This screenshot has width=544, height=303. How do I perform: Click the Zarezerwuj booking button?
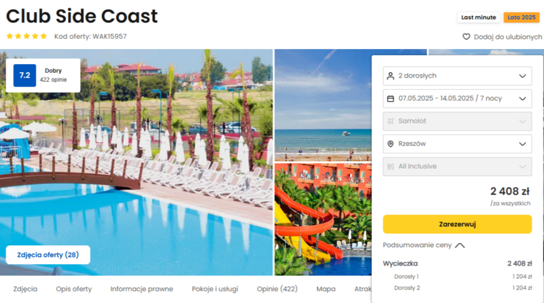(457, 224)
